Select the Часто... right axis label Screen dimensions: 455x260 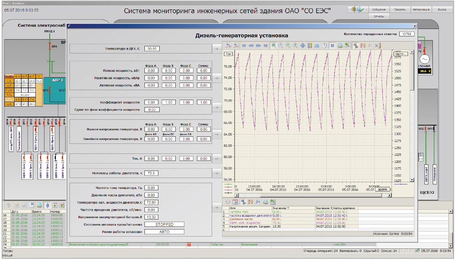pyautogui.click(x=401, y=54)
